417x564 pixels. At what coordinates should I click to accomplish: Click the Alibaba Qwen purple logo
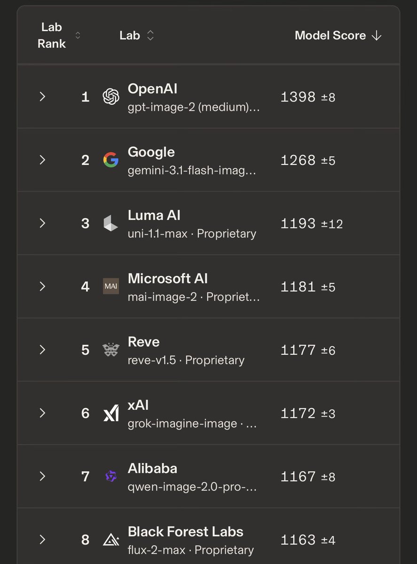point(111,476)
